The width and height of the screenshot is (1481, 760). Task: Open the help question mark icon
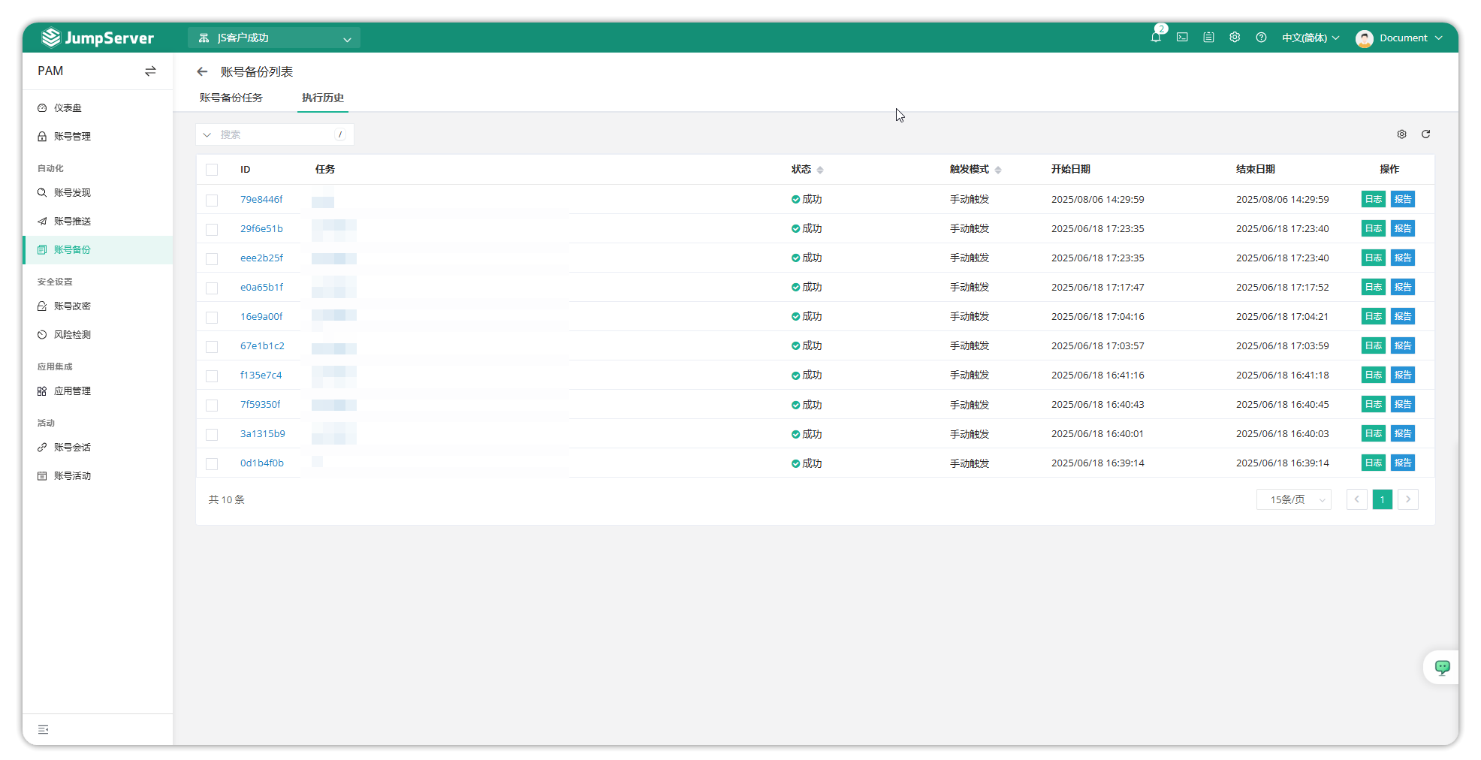1261,38
